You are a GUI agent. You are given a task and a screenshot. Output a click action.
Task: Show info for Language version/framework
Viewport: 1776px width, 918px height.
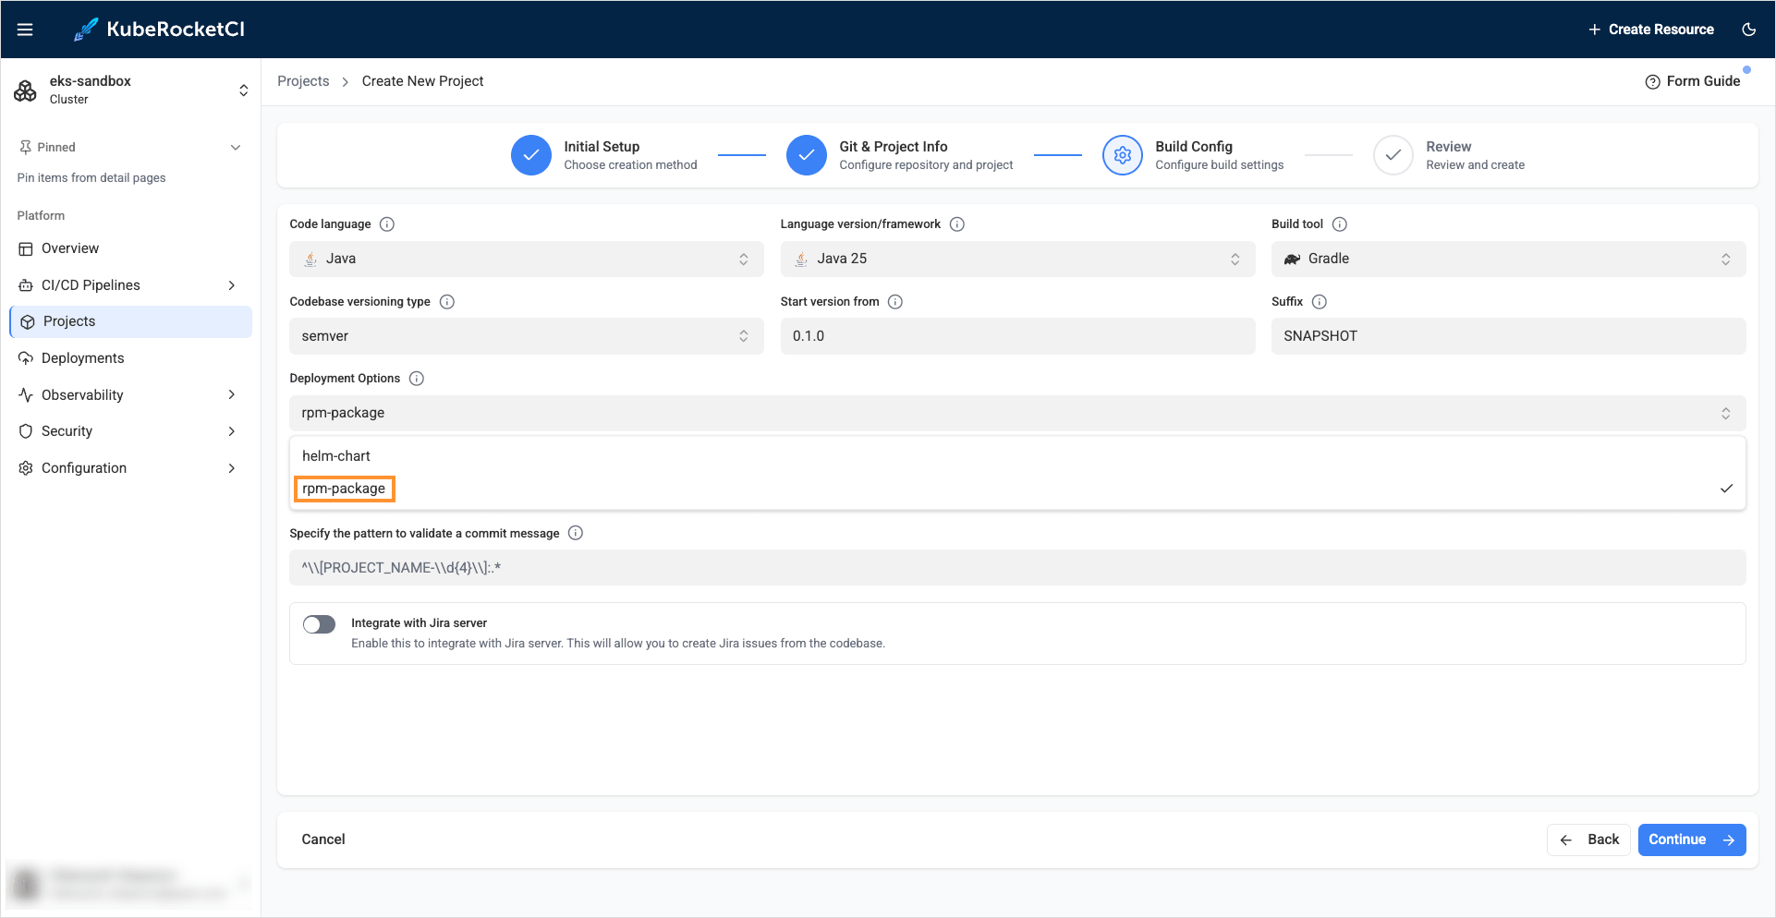tap(957, 224)
